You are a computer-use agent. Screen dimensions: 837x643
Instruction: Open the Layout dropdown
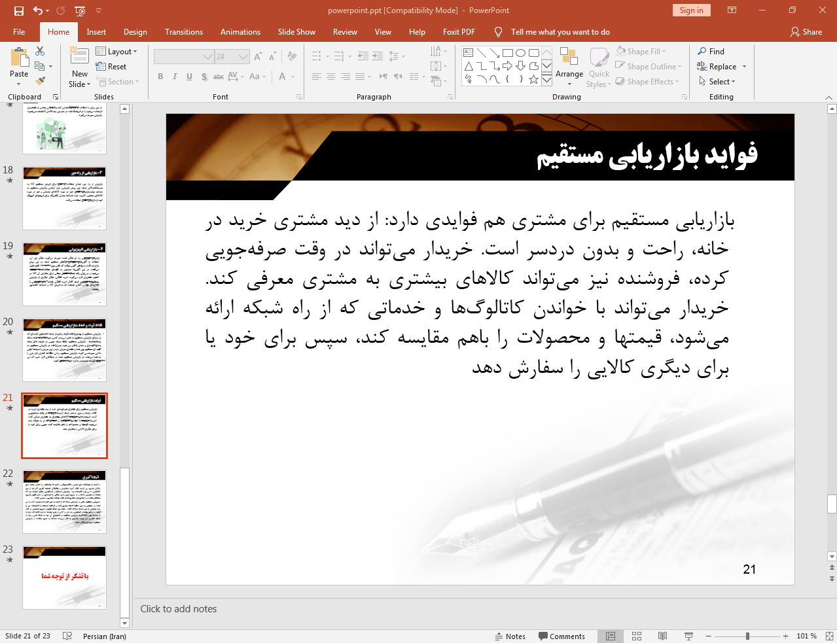116,52
